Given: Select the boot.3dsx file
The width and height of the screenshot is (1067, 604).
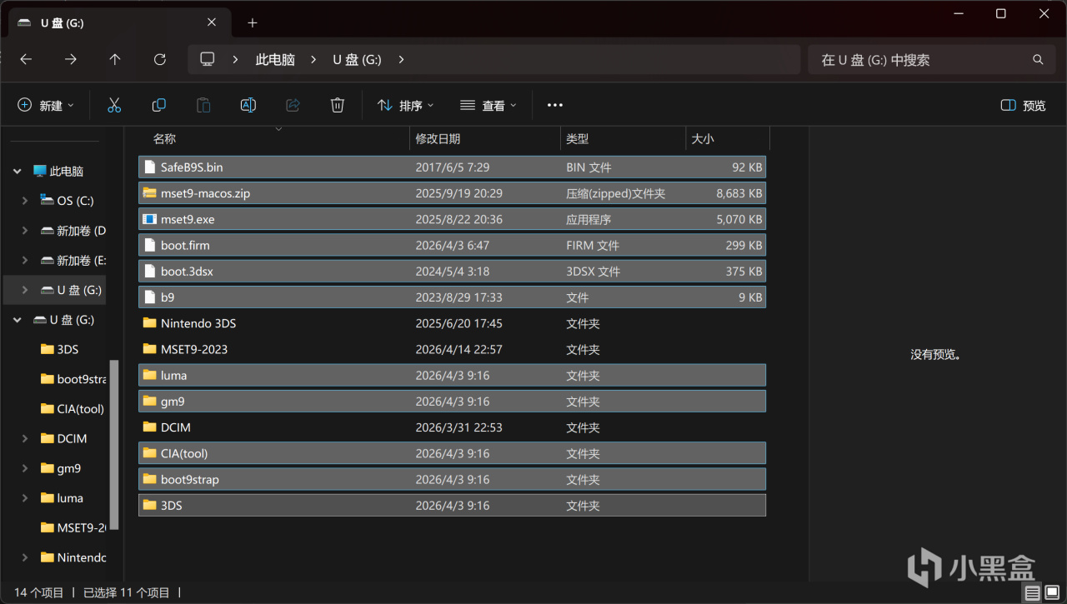Looking at the screenshot, I should pyautogui.click(x=452, y=272).
